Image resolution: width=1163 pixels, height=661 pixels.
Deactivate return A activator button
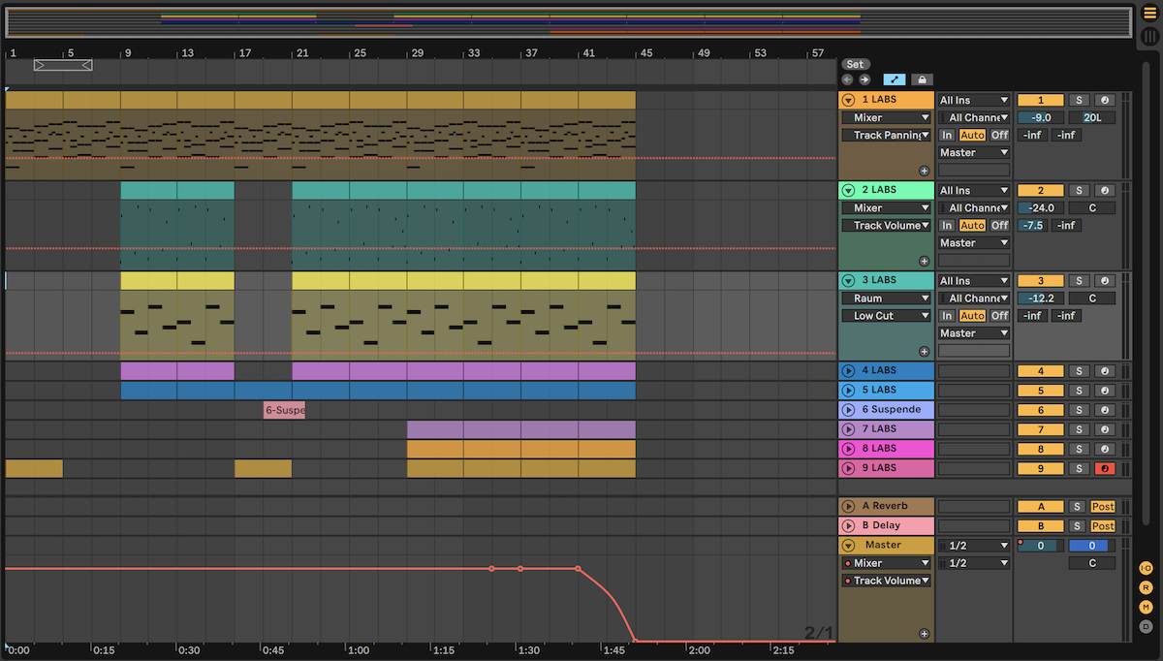click(1040, 507)
